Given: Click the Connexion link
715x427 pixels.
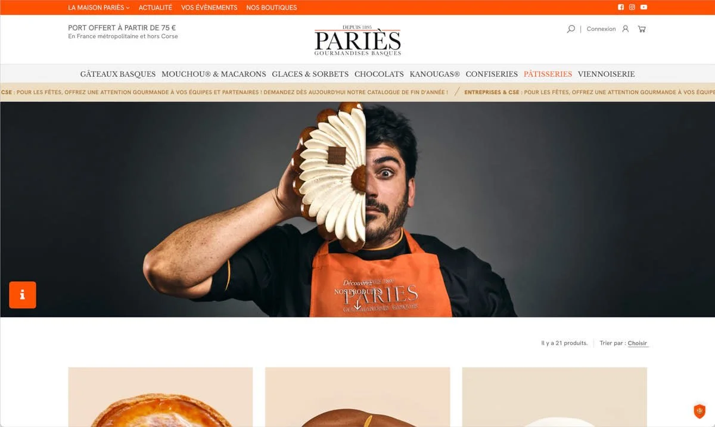Looking at the screenshot, I should [x=601, y=29].
